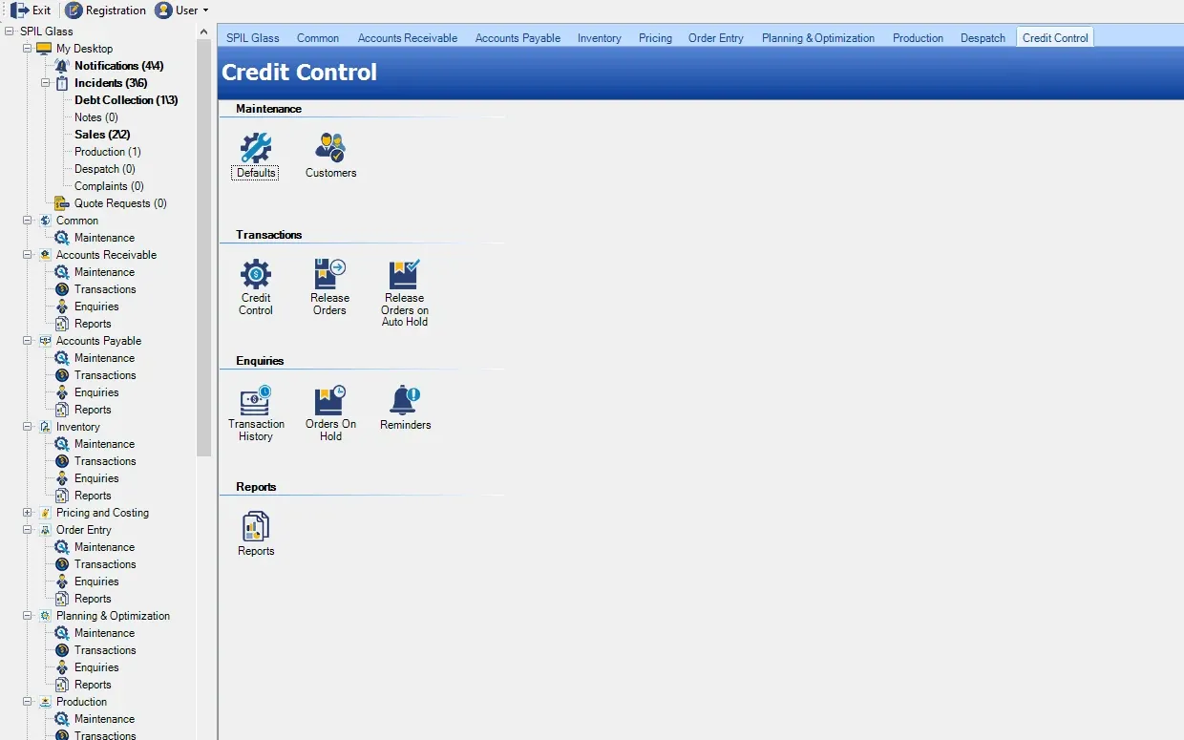Open the Defaults maintenance icon
The width and height of the screenshot is (1184, 740).
(x=256, y=156)
